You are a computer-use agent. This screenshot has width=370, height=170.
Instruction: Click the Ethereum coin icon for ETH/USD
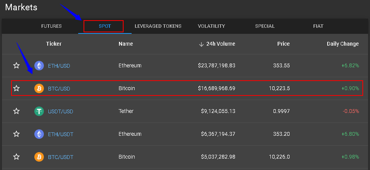tap(39, 66)
